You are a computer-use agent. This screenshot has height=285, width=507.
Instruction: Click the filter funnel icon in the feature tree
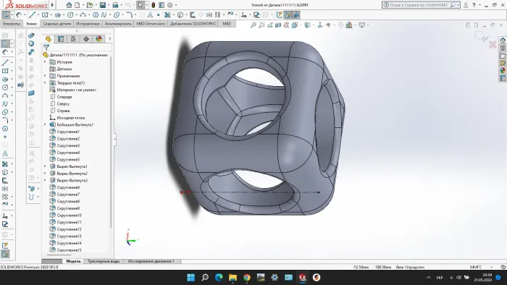click(x=46, y=48)
